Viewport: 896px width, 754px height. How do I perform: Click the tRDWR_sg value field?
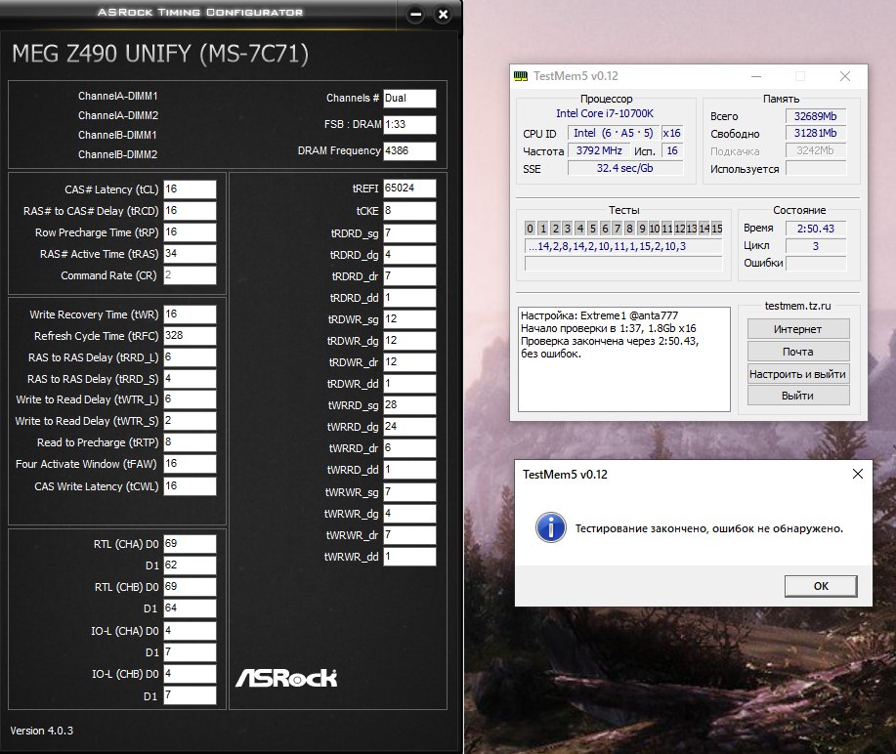(409, 319)
